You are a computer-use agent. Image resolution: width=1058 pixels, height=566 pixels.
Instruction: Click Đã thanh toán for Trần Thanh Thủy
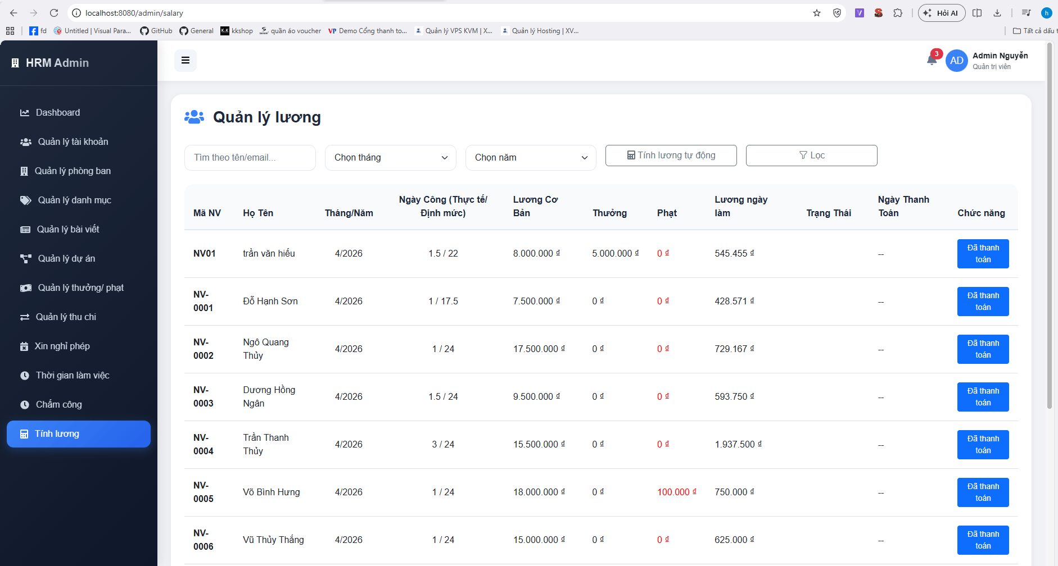pos(983,445)
